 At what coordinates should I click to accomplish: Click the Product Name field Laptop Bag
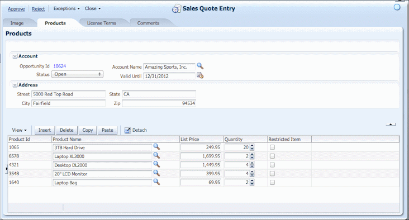(102, 183)
